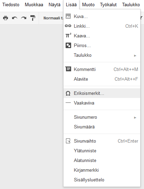The height and width of the screenshot is (189, 144).
Task: Click the Linkki chain icon
Action: 68,26
